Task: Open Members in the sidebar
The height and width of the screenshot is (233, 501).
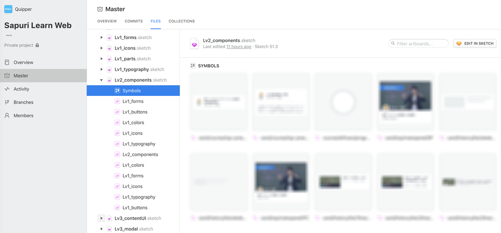Action: pos(43,116)
